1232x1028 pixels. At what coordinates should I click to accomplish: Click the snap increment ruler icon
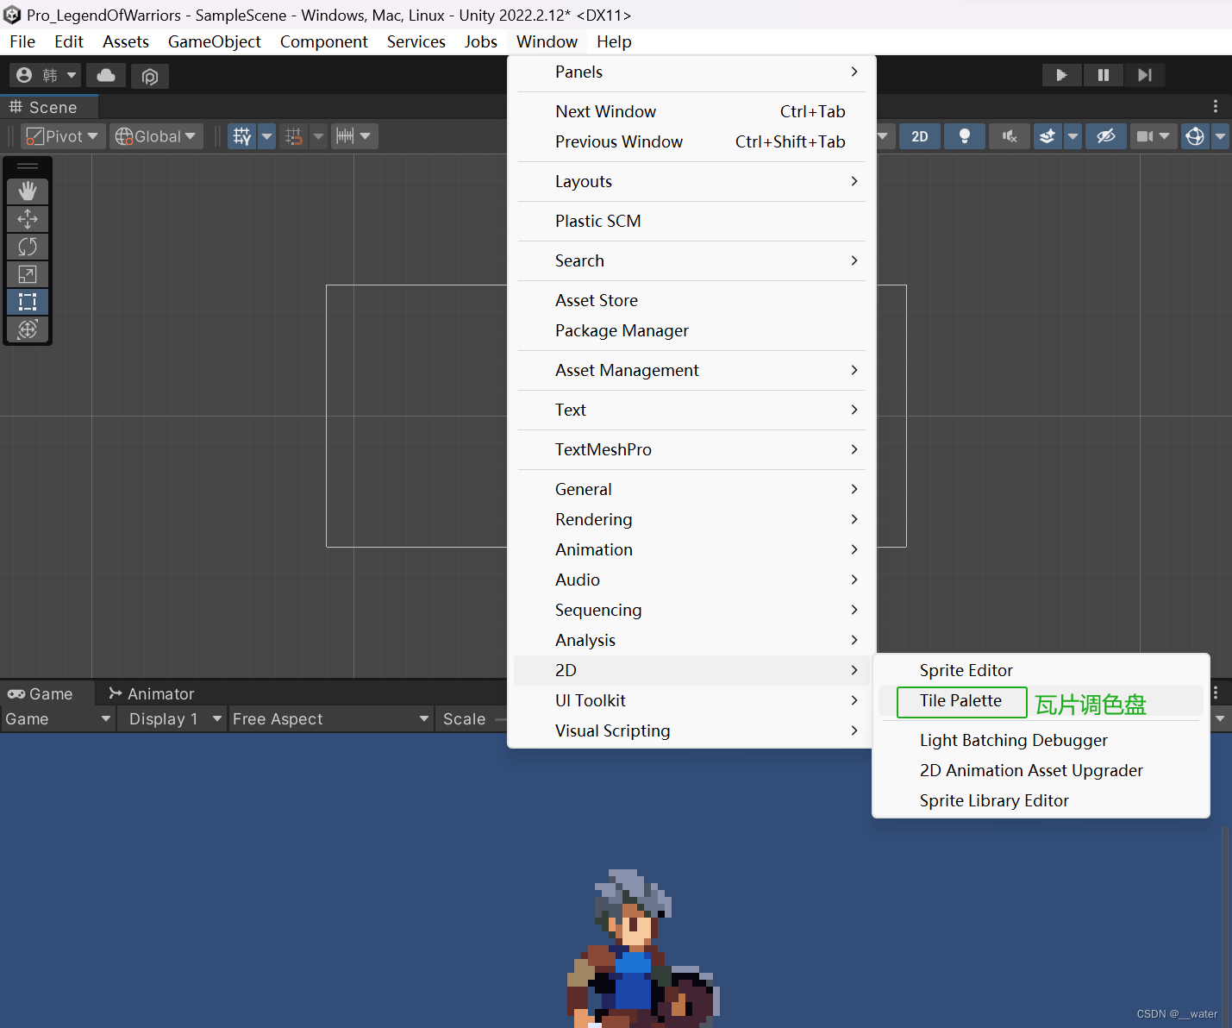click(345, 136)
